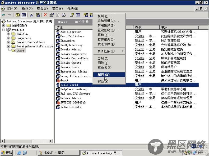Click Active Directory taskbar button
The width and height of the screenshot is (209, 156).
point(101,153)
